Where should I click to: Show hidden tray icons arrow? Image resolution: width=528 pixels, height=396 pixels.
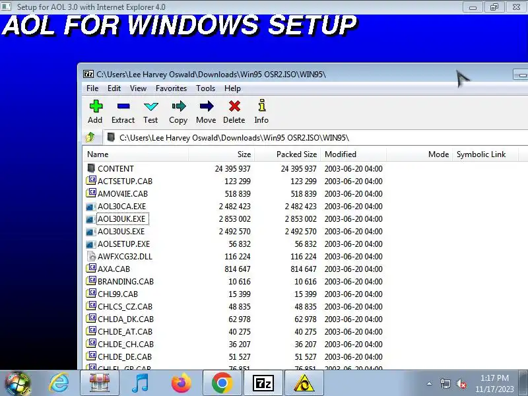(x=430, y=383)
